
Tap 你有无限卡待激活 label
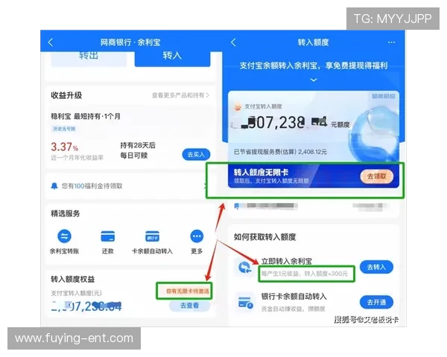[187, 292]
